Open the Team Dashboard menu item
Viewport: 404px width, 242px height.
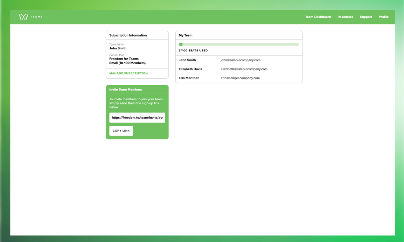(318, 17)
